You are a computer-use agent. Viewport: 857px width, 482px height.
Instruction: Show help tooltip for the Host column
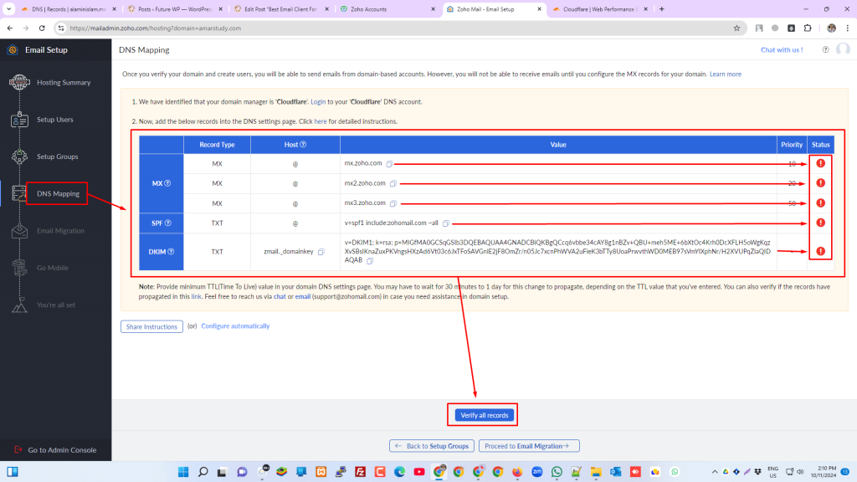pyautogui.click(x=303, y=144)
